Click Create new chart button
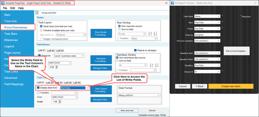Viewport: 259px width, 117px height. [x=231, y=86]
